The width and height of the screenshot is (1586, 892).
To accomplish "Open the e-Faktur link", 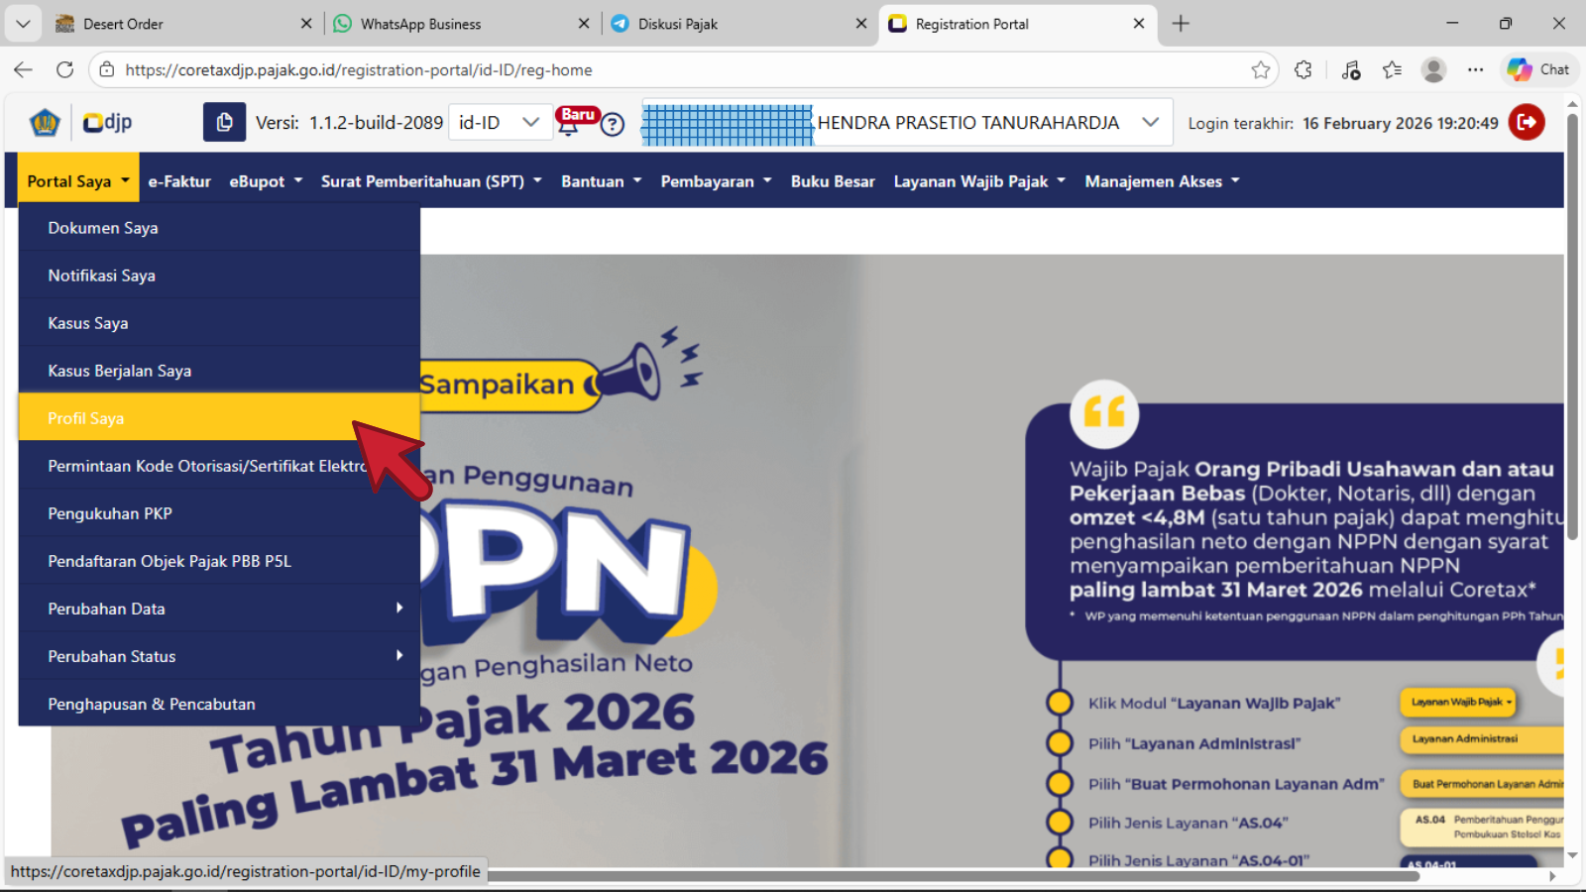I will click(179, 181).
